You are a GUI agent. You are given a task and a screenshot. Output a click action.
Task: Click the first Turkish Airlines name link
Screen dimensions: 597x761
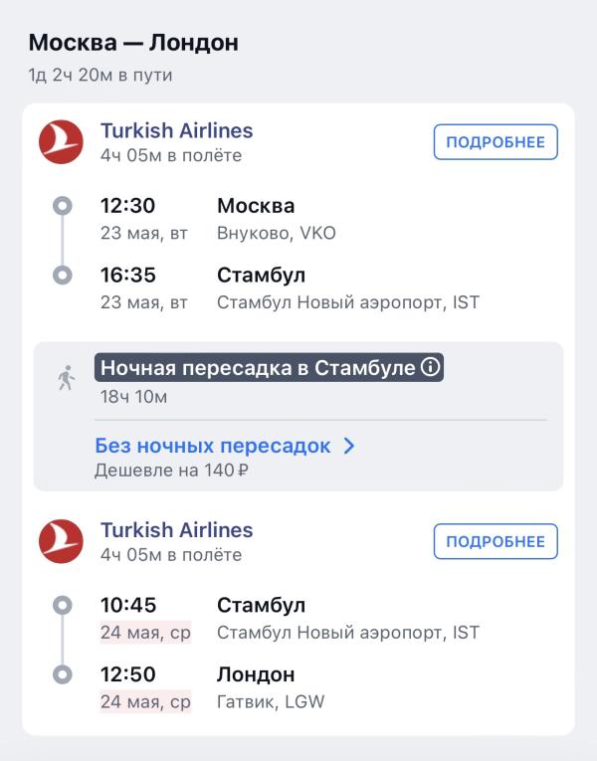pyautogui.click(x=177, y=130)
